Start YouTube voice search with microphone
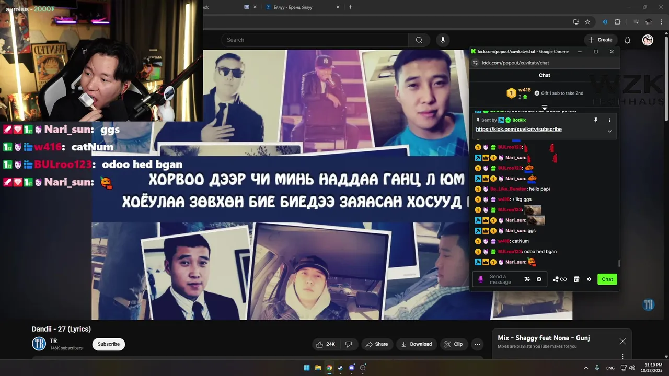This screenshot has width=669, height=376. click(x=443, y=40)
